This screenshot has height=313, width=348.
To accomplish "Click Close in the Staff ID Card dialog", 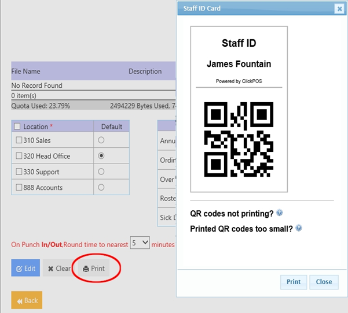I will [x=324, y=282].
